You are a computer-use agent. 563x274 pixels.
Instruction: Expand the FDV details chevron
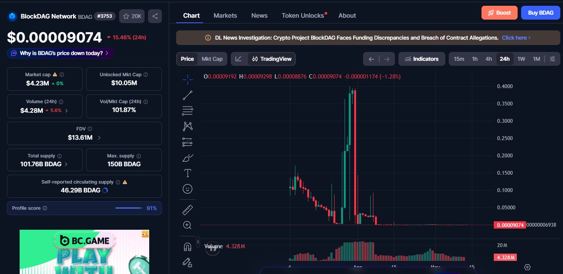coord(99,137)
